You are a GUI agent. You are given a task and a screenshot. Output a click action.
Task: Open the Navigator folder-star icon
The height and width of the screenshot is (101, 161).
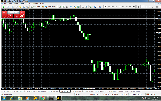20,7
